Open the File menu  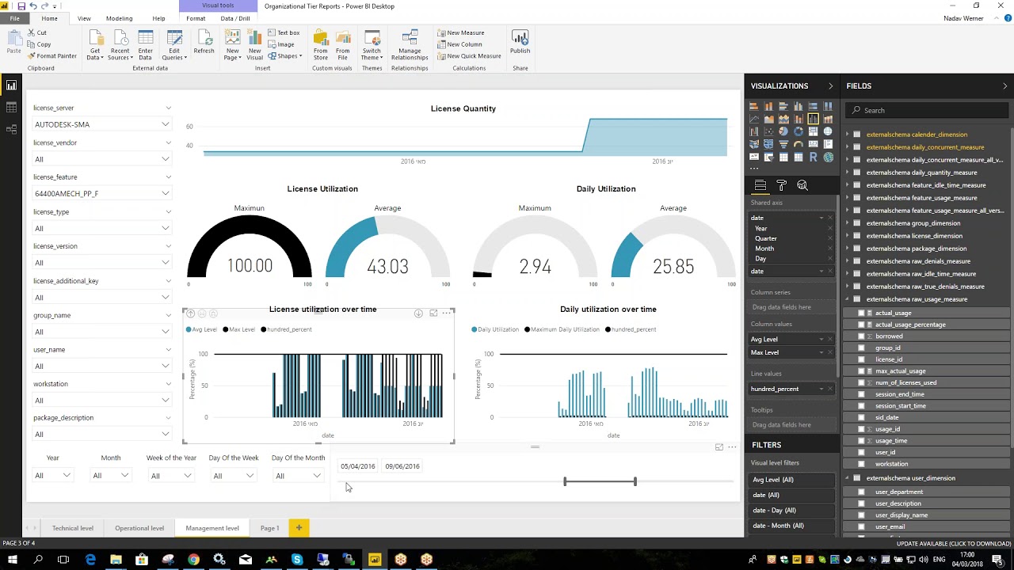(x=14, y=18)
